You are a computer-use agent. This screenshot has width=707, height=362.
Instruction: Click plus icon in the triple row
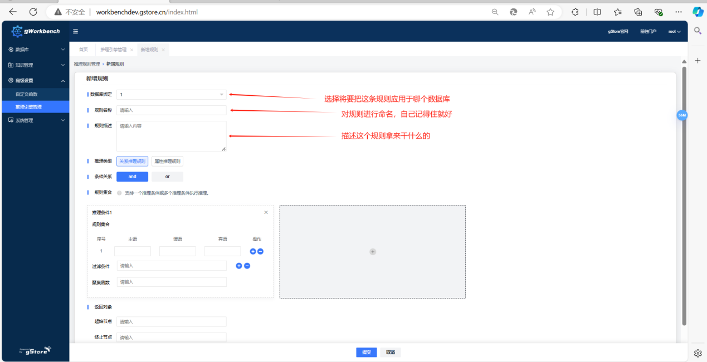point(253,251)
